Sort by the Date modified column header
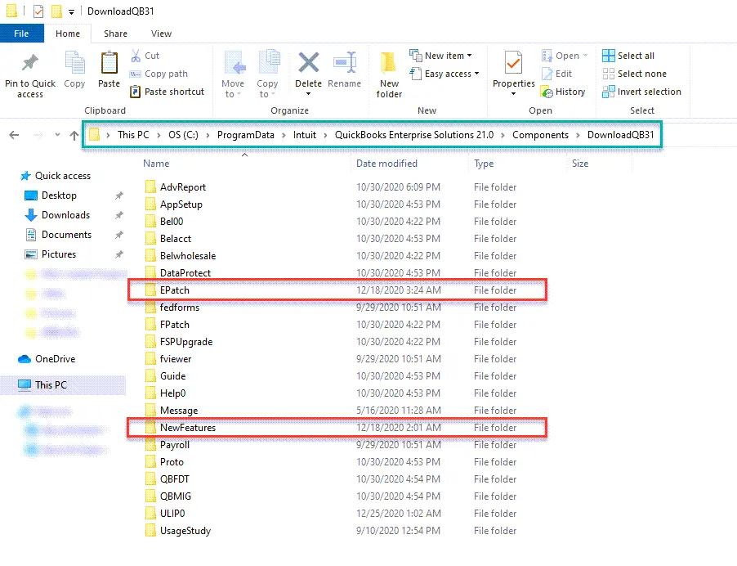 point(386,164)
